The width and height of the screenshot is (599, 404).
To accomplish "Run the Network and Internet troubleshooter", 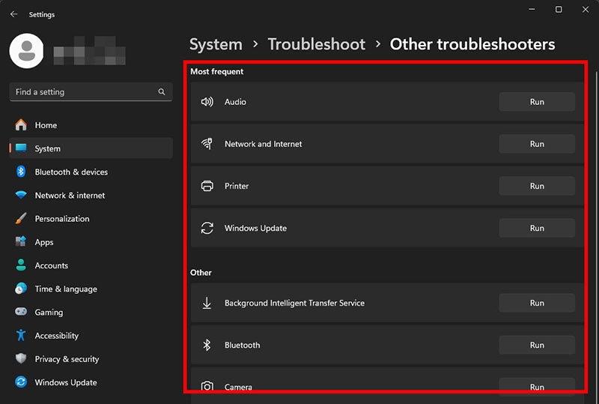I will pos(537,144).
